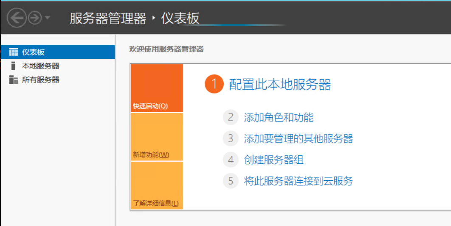The width and height of the screenshot is (451, 226).
Task: Launch 添加角色和功能 wizard link
Action: [279, 117]
